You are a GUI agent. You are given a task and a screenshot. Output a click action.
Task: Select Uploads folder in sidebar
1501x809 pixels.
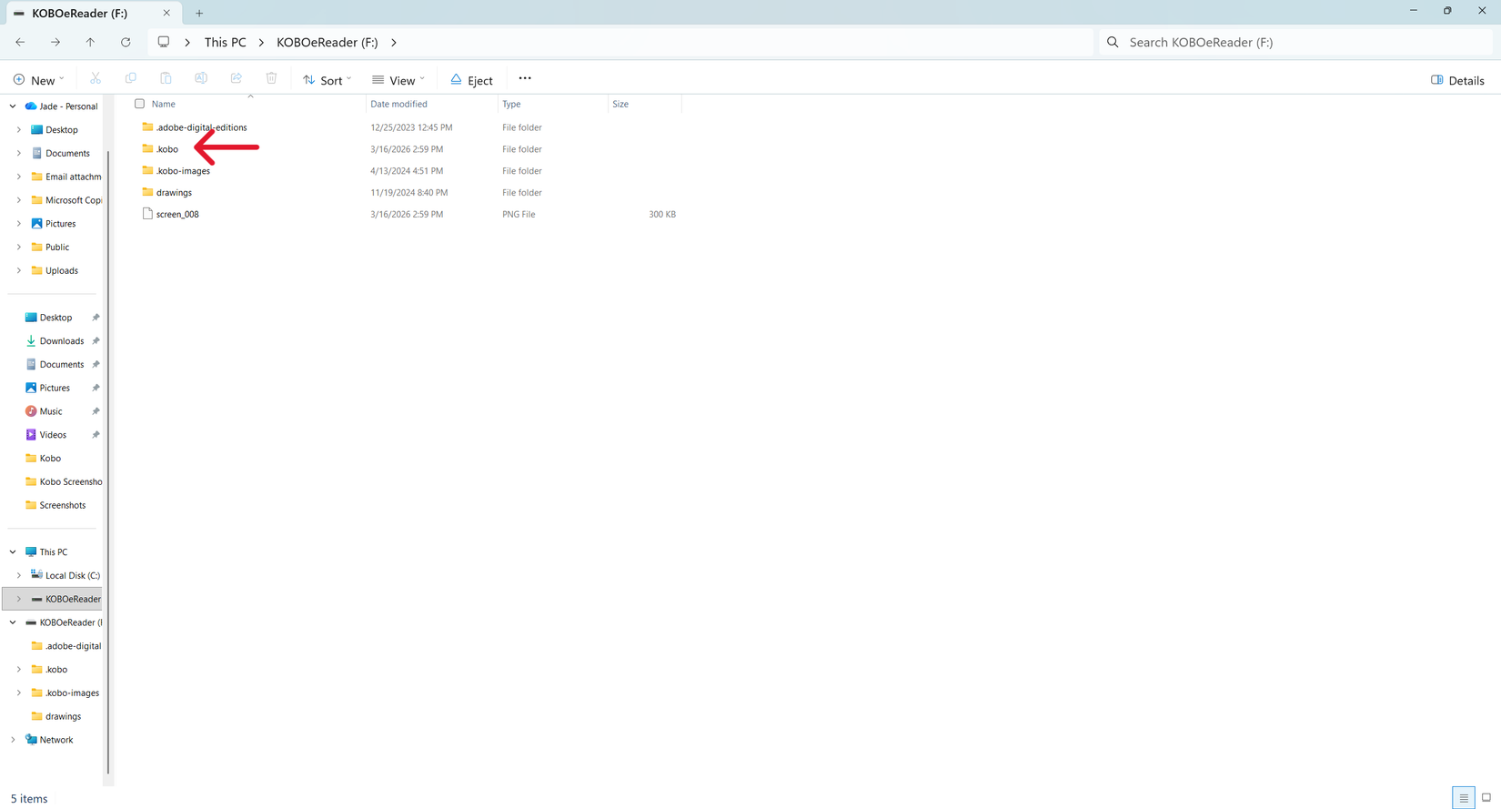pyautogui.click(x=55, y=270)
